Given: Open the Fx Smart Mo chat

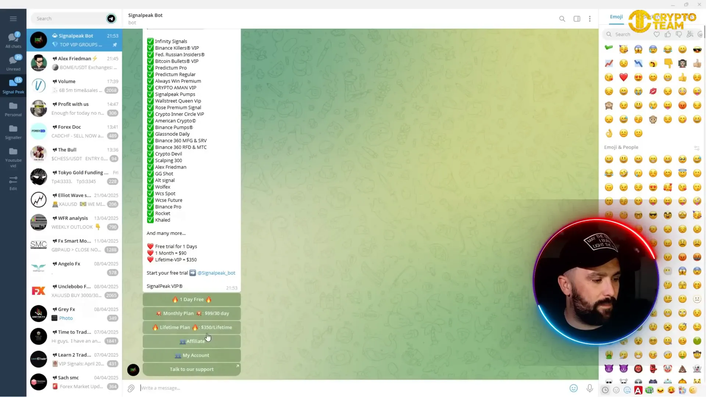Looking at the screenshot, I should tap(74, 245).
